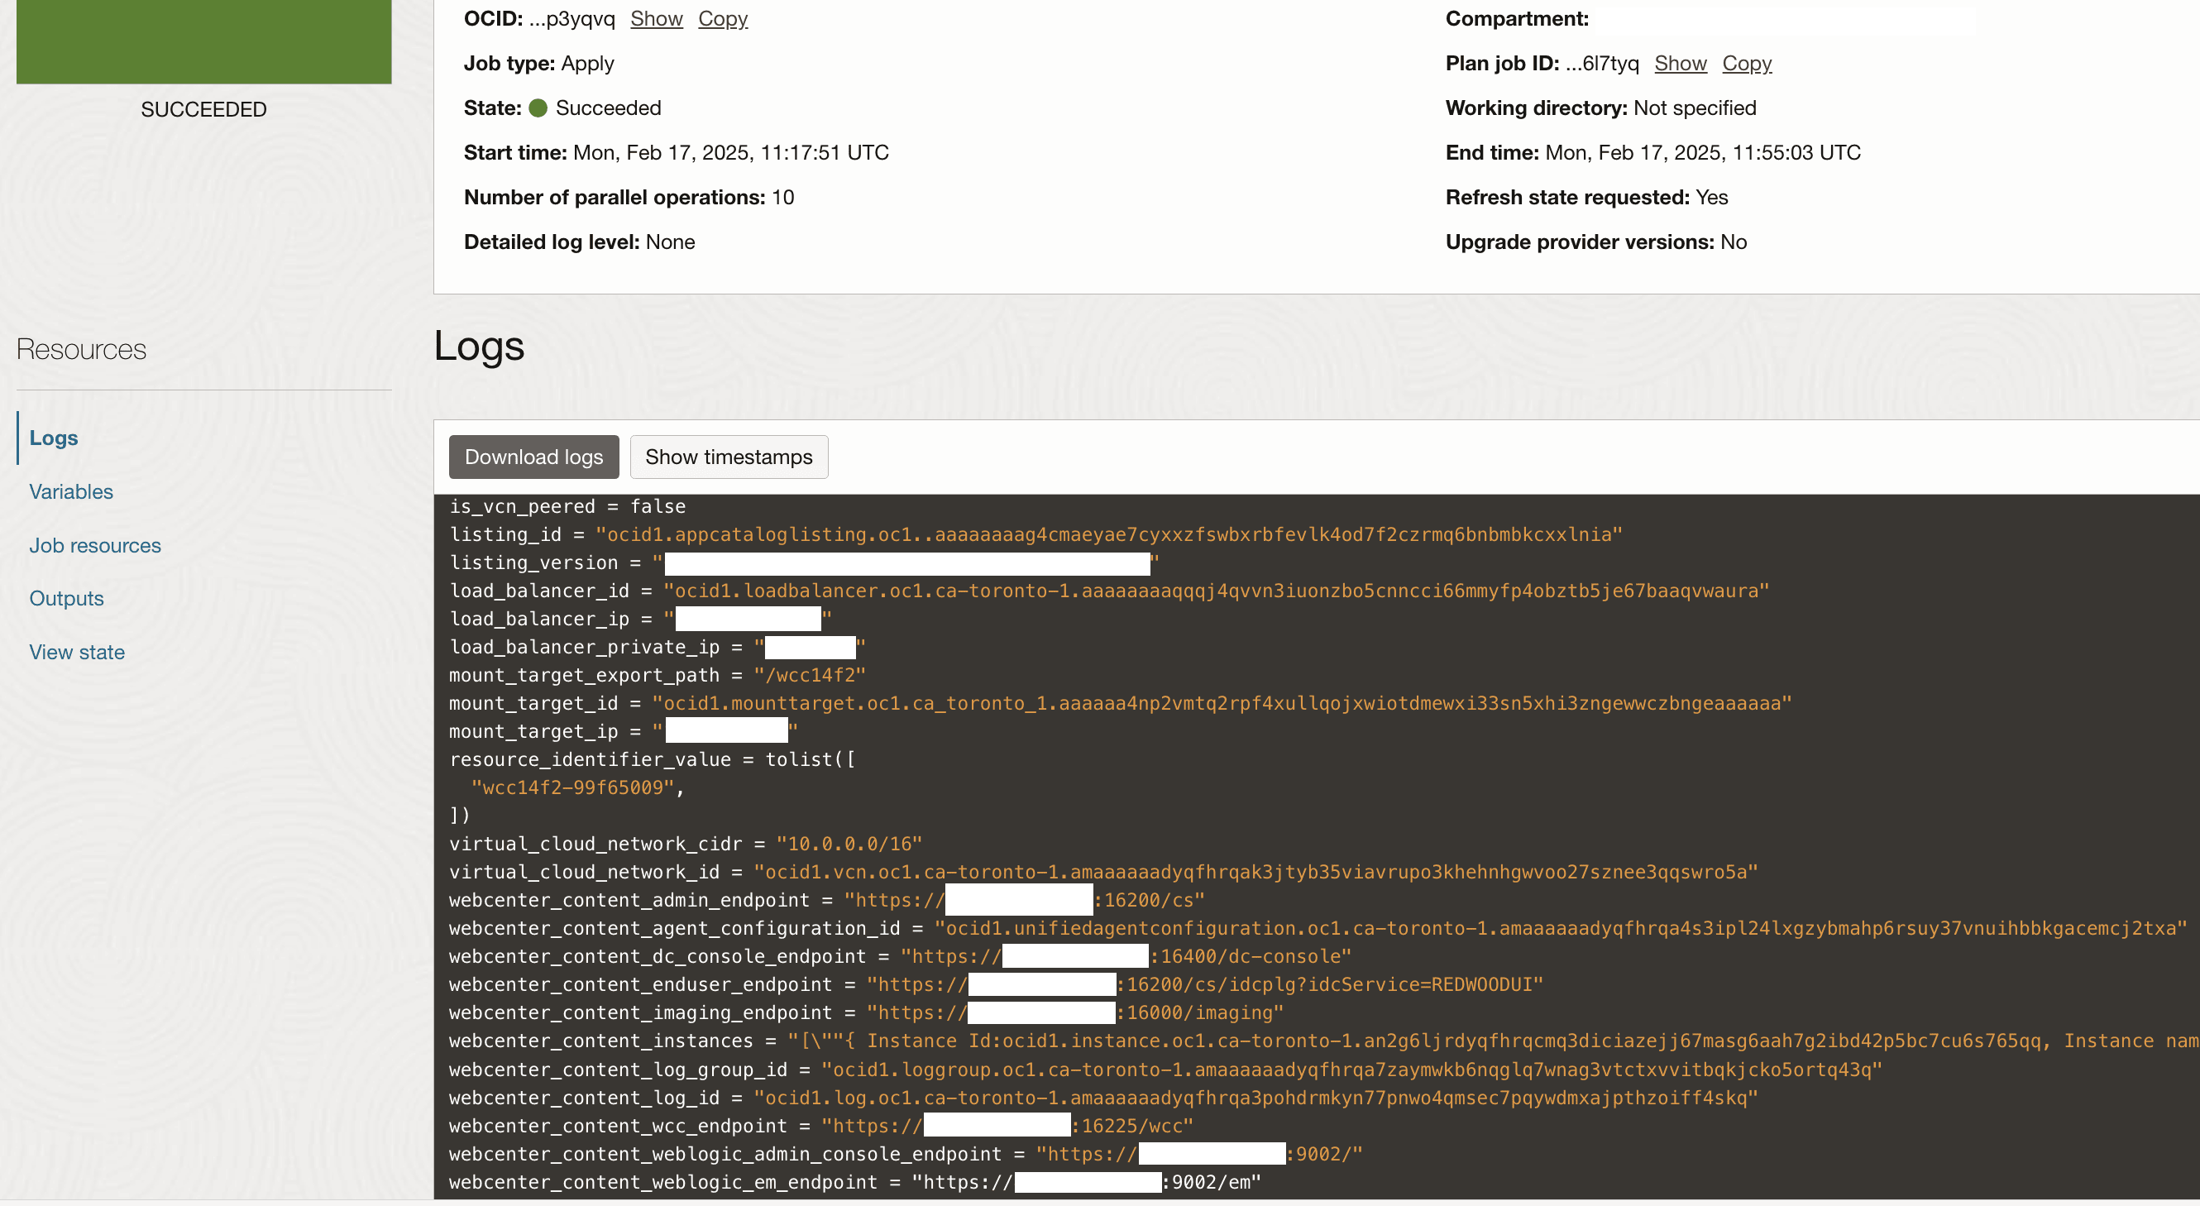
Task: Click the Detailed log level: None text
Action: pos(579,242)
